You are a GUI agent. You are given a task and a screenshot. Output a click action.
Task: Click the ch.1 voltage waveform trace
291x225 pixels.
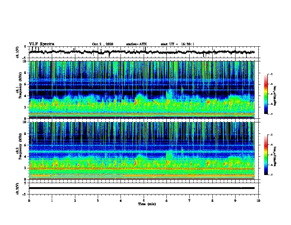coord(141,52)
